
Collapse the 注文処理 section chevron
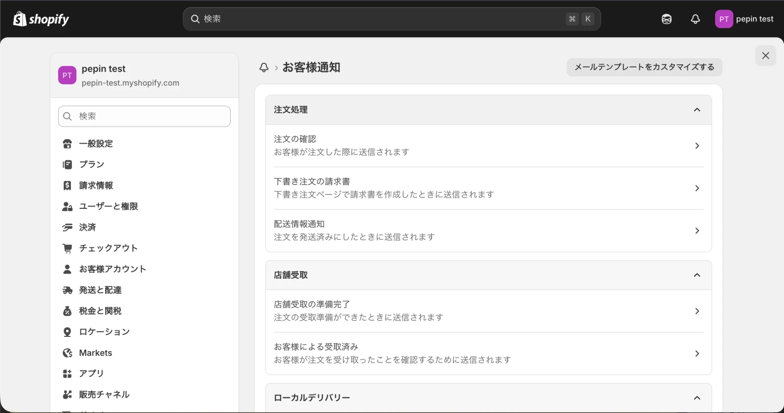[697, 109]
